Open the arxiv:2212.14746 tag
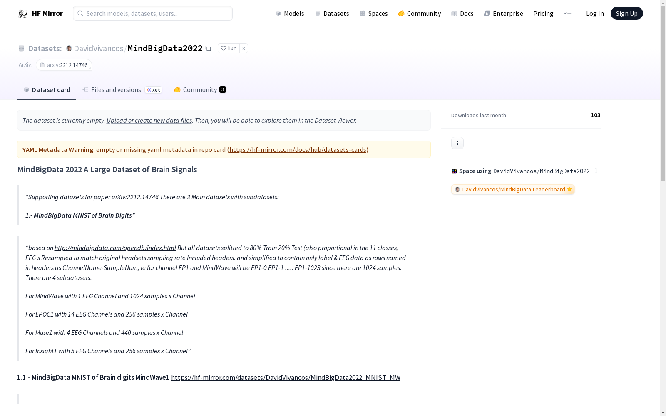Viewport: 666px width, 416px height. click(64, 65)
